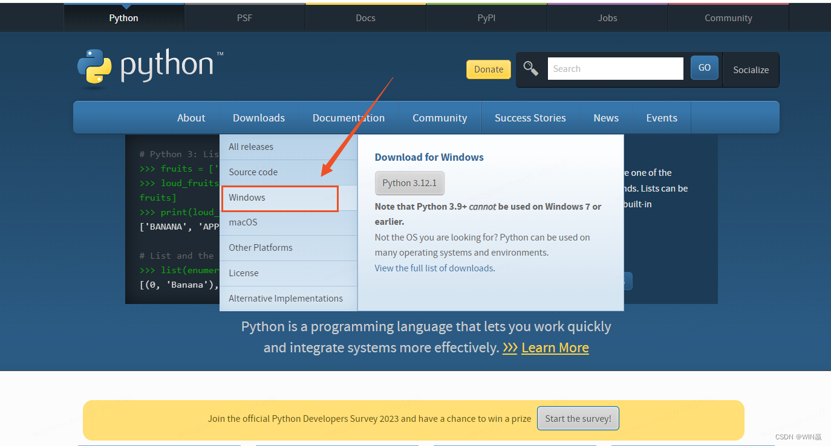Open the PSF top tab
Viewport: 831px width, 446px height.
(x=244, y=18)
